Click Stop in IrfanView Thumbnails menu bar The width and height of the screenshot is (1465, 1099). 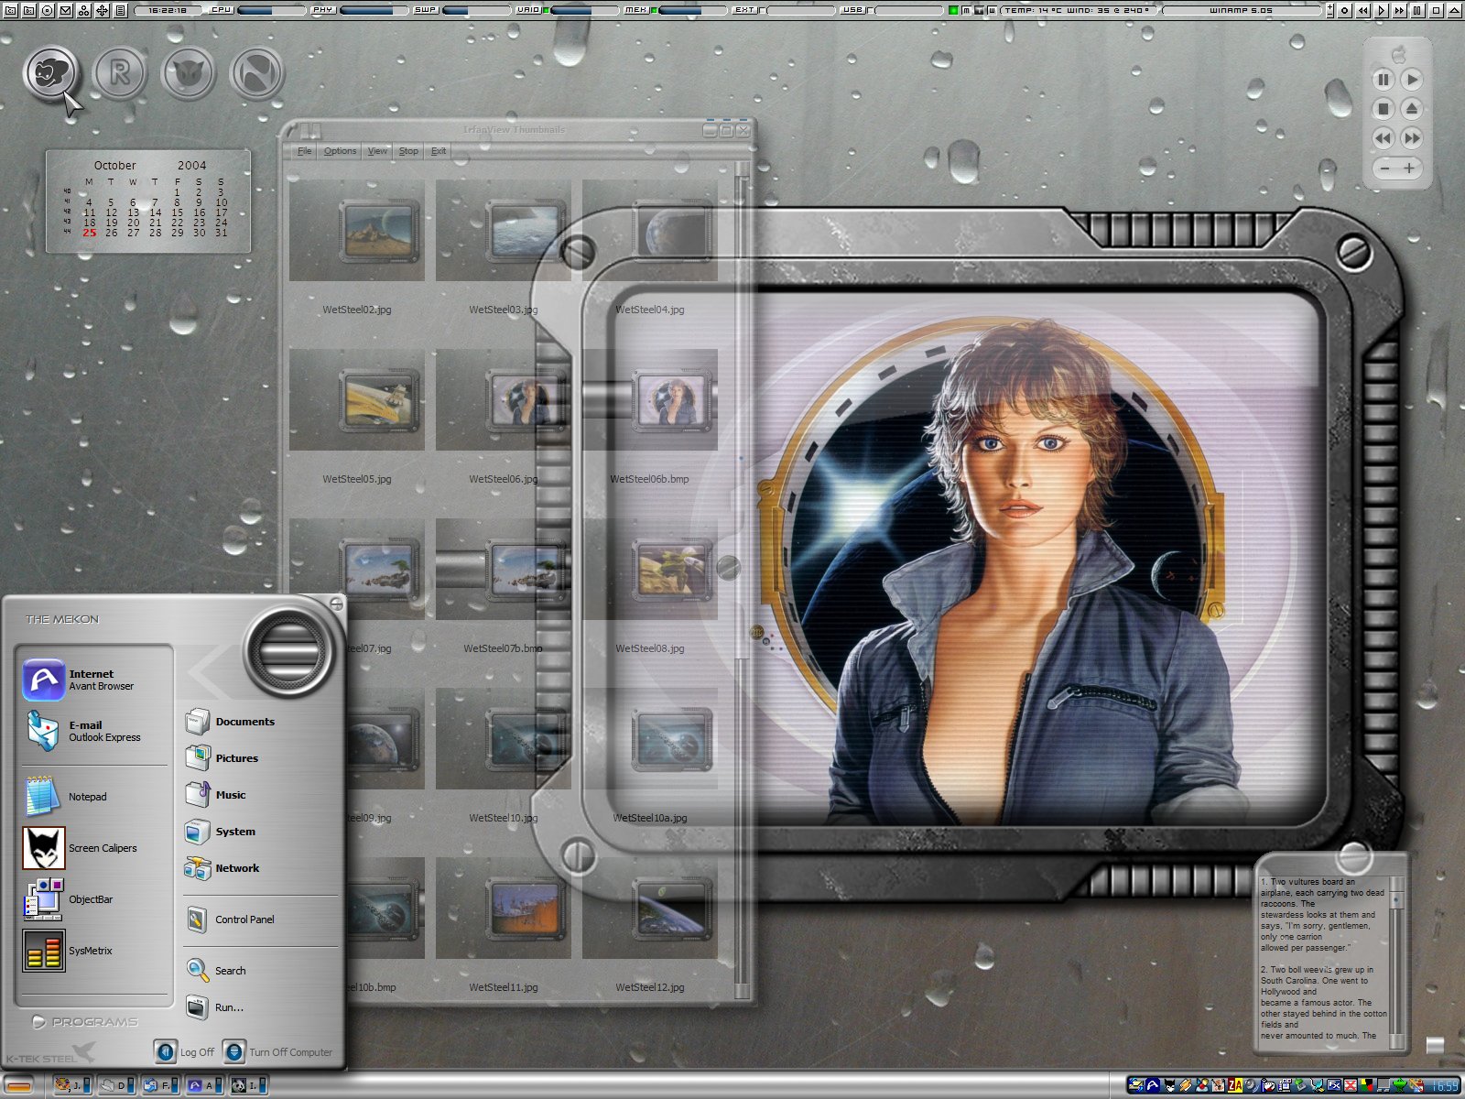tap(408, 151)
